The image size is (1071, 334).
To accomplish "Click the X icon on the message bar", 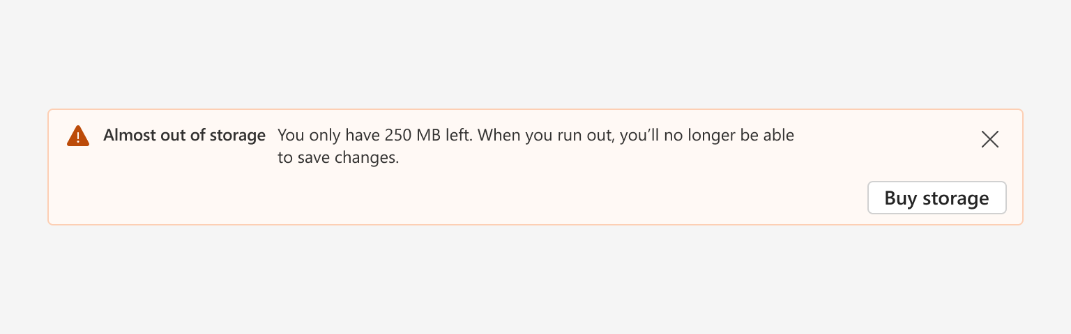I will click(989, 139).
